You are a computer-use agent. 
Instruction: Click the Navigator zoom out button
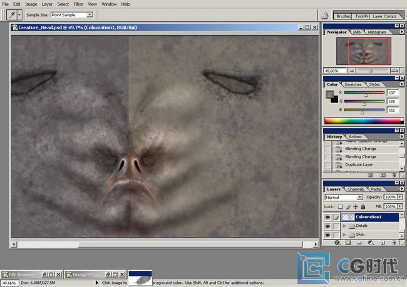tap(352, 71)
